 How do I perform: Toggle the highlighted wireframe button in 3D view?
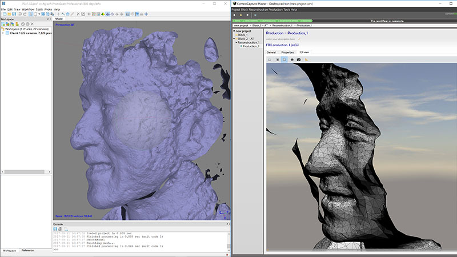tap(284, 59)
